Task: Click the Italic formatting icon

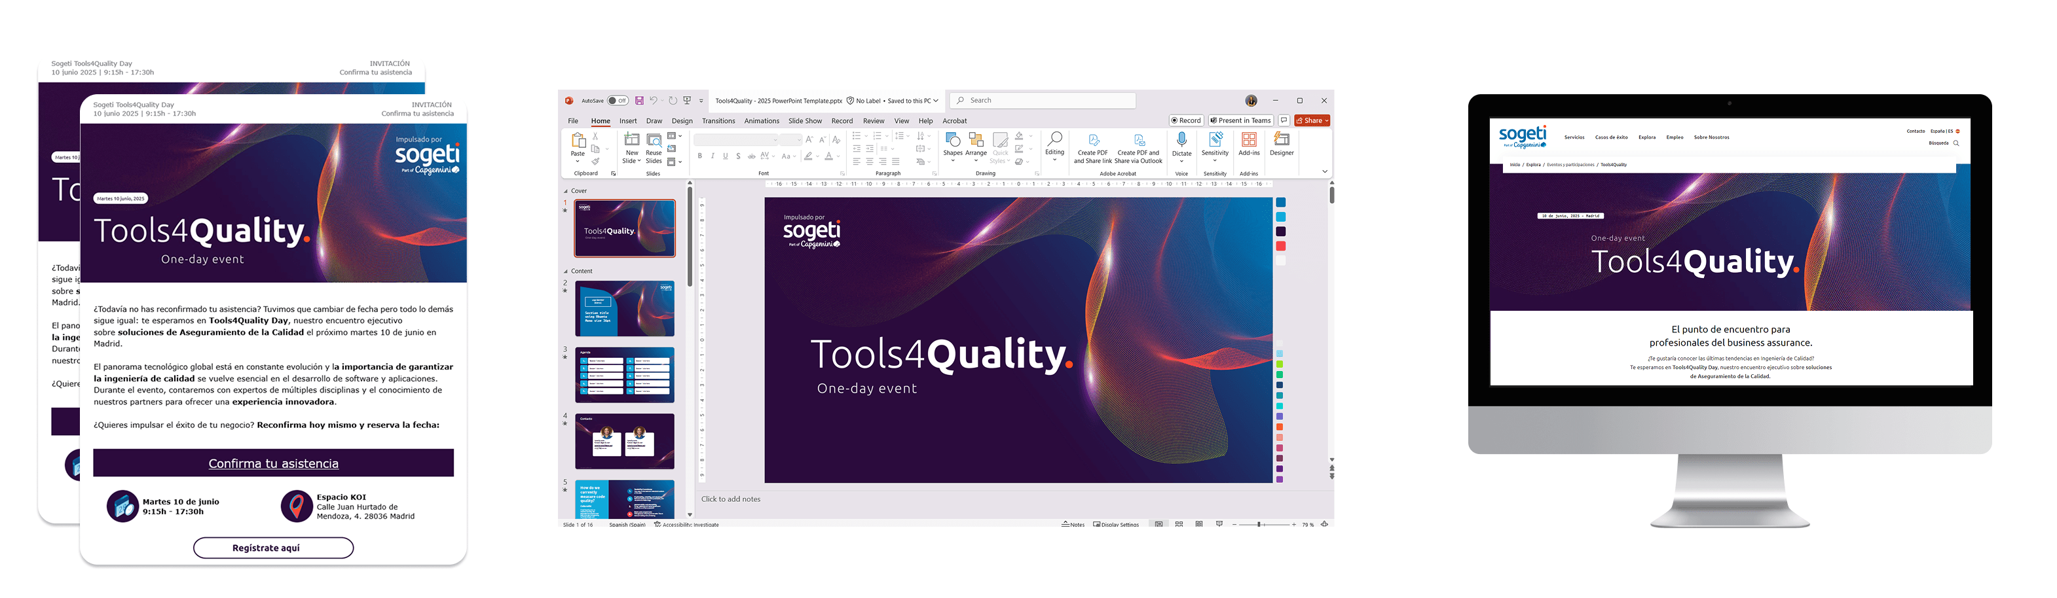Action: [713, 156]
